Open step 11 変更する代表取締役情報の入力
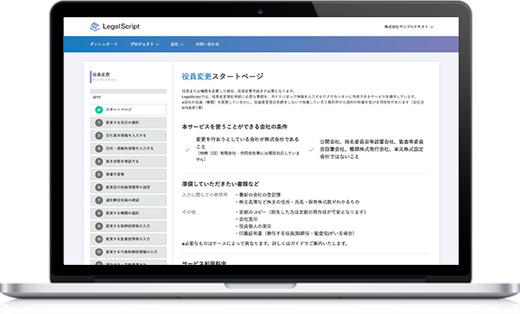The height and width of the screenshot is (314, 520). click(x=129, y=252)
